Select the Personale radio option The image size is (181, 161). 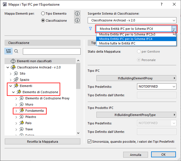pyautogui.click(x=139, y=60)
